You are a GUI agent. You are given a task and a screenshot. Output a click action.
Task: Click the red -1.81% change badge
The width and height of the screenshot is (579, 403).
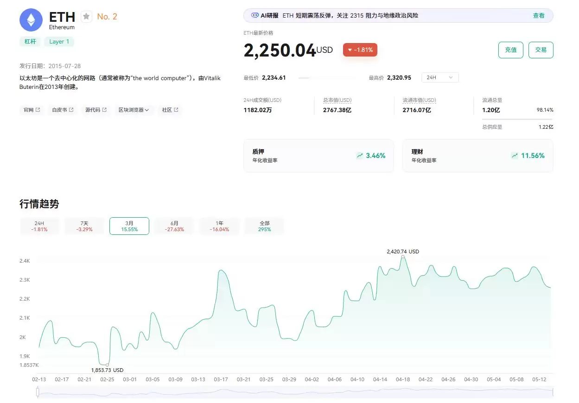pyautogui.click(x=360, y=50)
